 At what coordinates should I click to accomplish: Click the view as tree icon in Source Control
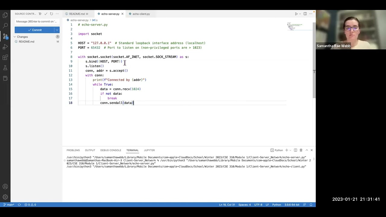(x=40, y=14)
